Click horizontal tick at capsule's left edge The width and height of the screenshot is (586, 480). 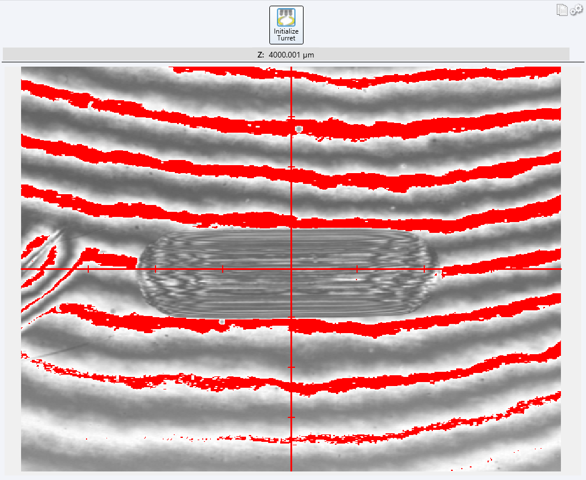click(x=155, y=269)
